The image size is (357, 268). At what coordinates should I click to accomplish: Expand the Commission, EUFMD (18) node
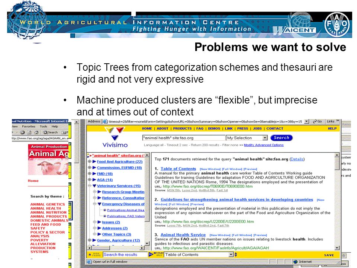90,167
